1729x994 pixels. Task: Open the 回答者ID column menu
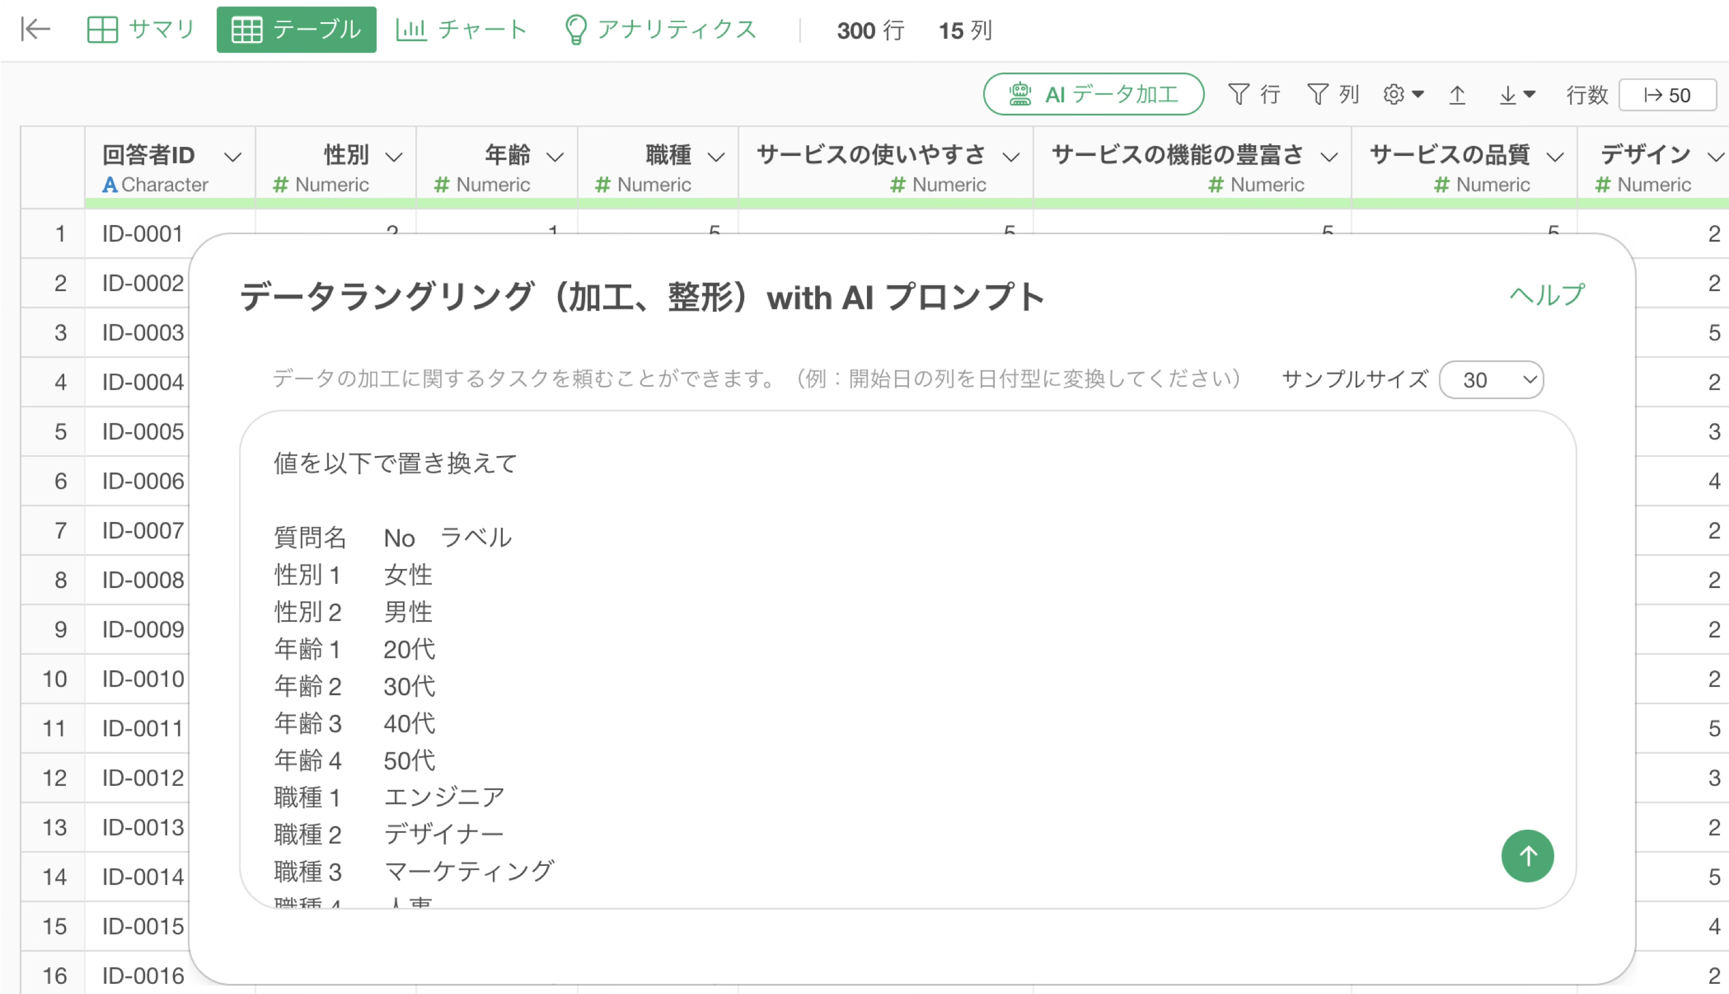[x=233, y=157]
